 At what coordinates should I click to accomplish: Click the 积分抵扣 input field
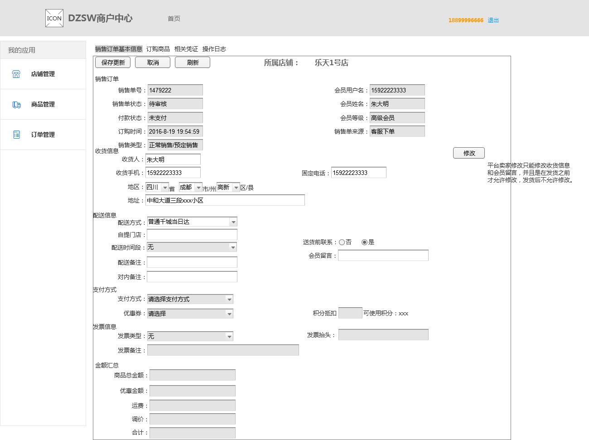click(x=350, y=313)
